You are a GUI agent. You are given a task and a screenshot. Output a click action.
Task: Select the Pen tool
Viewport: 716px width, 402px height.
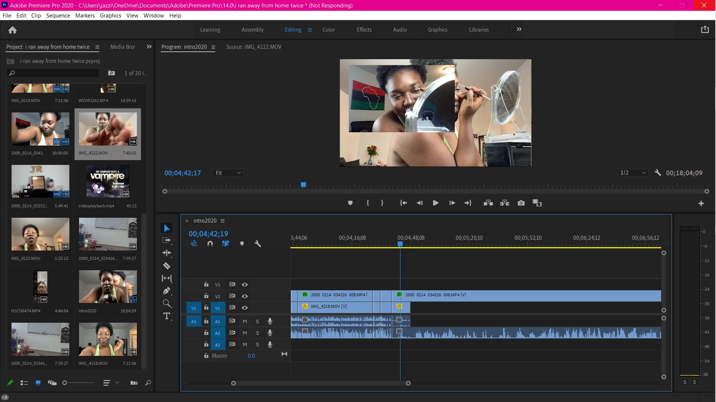(x=167, y=291)
